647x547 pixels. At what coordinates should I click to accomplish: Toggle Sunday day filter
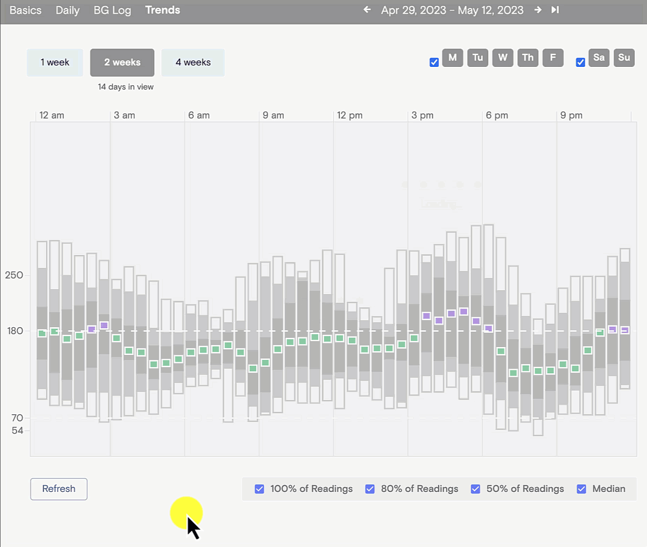(624, 58)
